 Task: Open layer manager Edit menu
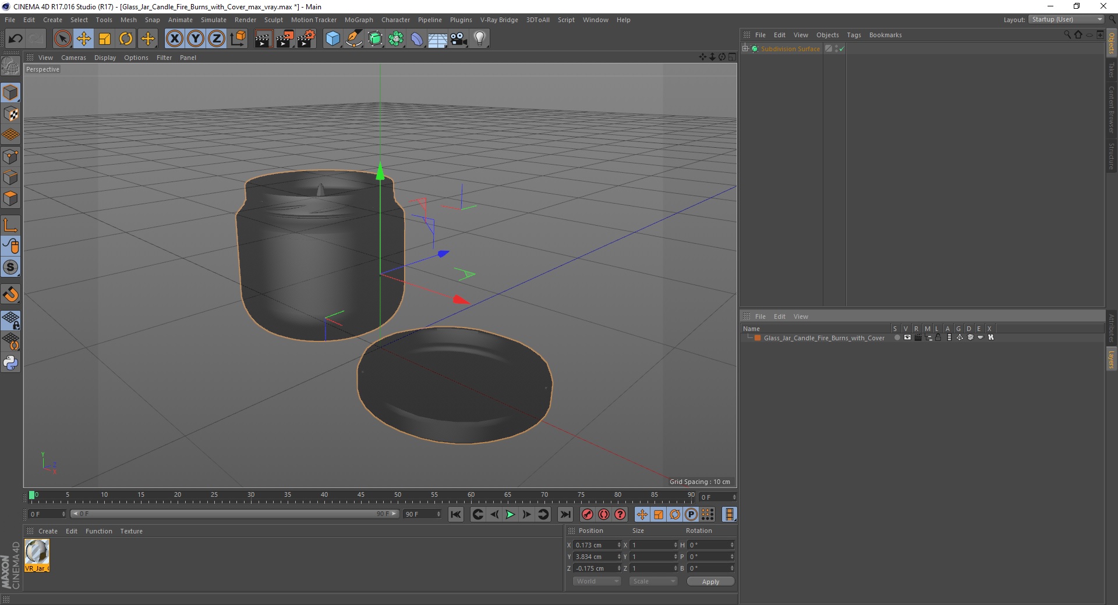coord(779,316)
